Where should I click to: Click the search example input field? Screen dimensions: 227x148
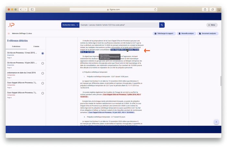[119, 25]
